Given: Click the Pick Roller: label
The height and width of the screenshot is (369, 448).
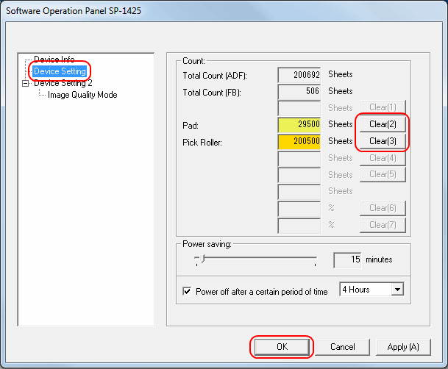Looking at the screenshot, I should [202, 142].
